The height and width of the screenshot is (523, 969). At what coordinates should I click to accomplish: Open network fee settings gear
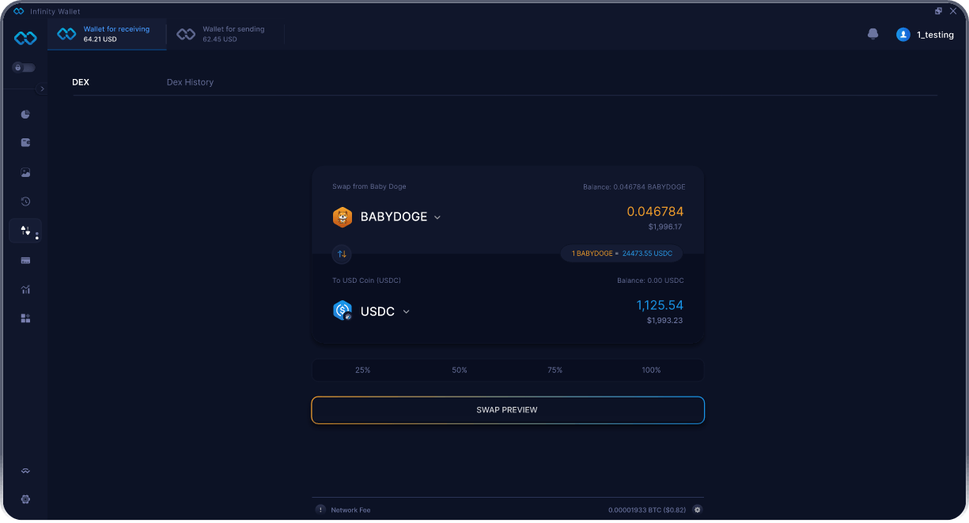pyautogui.click(x=697, y=510)
